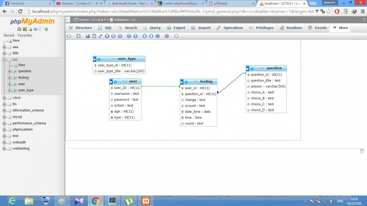Expand the cdcol database node
The image size is (367, 206).
[4, 98]
